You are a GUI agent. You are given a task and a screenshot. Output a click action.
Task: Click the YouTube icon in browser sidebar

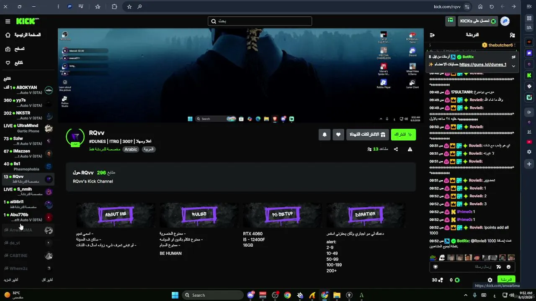[x=529, y=142]
